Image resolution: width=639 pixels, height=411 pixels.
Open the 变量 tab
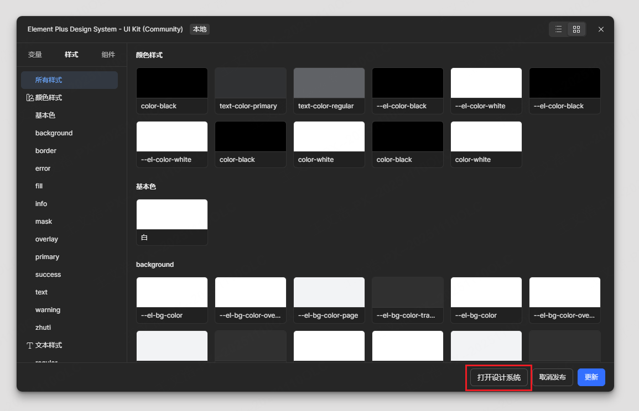tap(35, 55)
